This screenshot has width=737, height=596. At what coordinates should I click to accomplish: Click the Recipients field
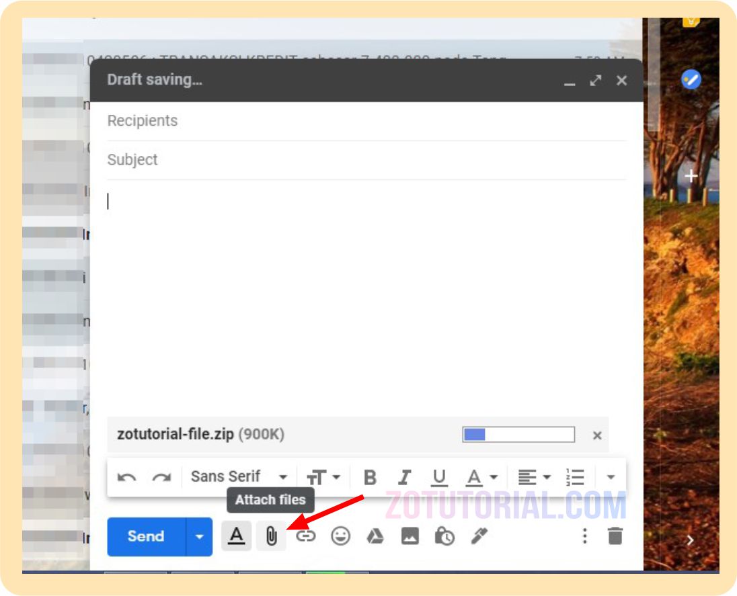269,121
